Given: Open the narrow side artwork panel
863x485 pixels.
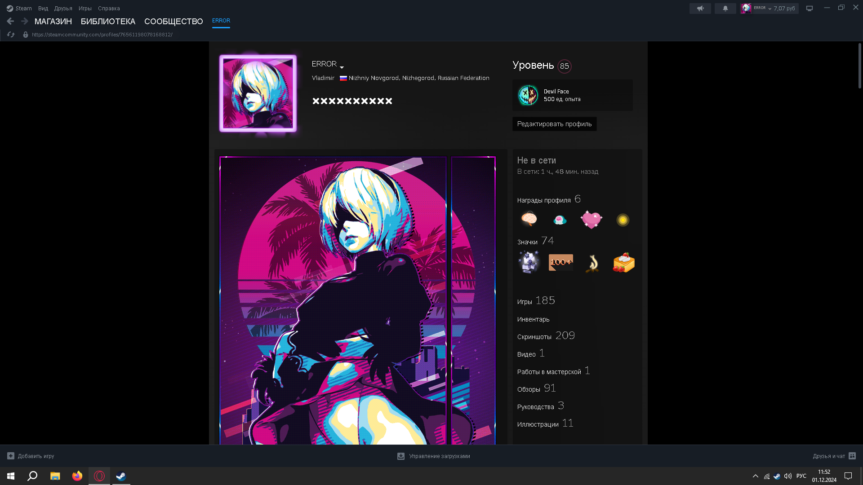Looking at the screenshot, I should tap(473, 300).
